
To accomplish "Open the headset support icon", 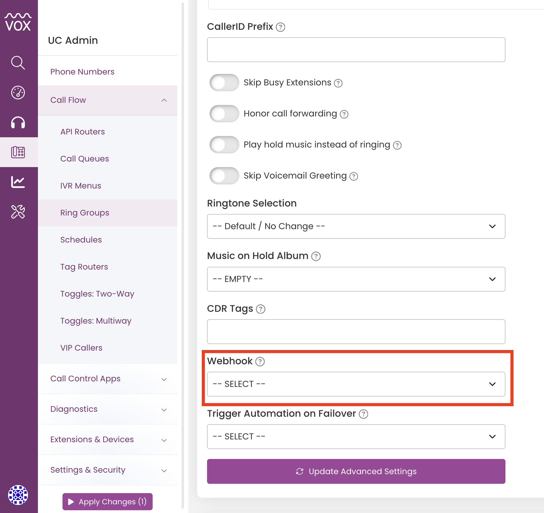I will [18, 122].
